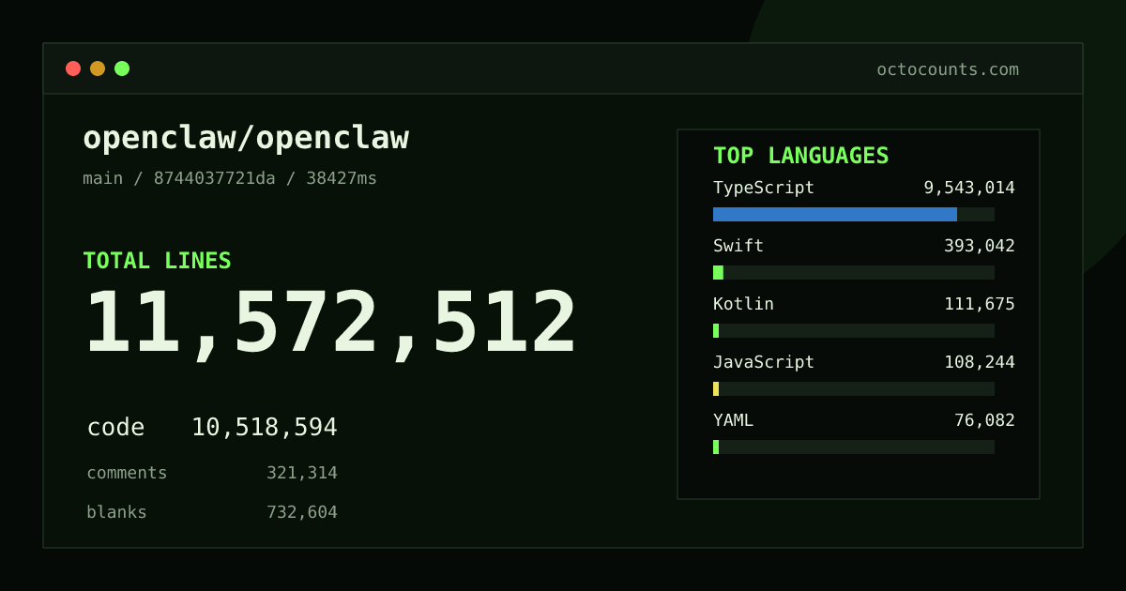Click the green maximize window dot
This screenshot has height=591, width=1126.
click(x=122, y=68)
